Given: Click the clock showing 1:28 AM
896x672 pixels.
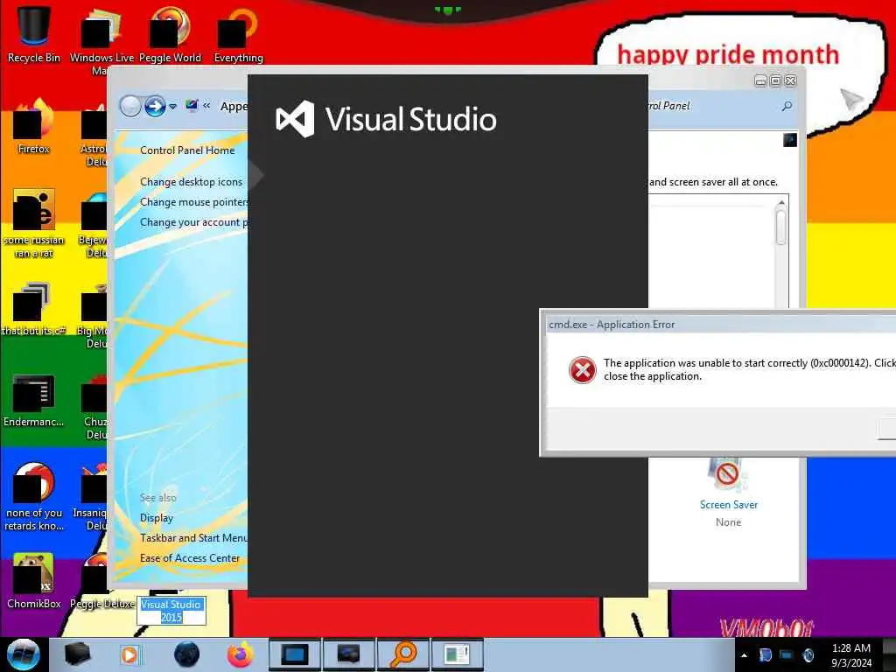Looking at the screenshot, I should point(850,655).
